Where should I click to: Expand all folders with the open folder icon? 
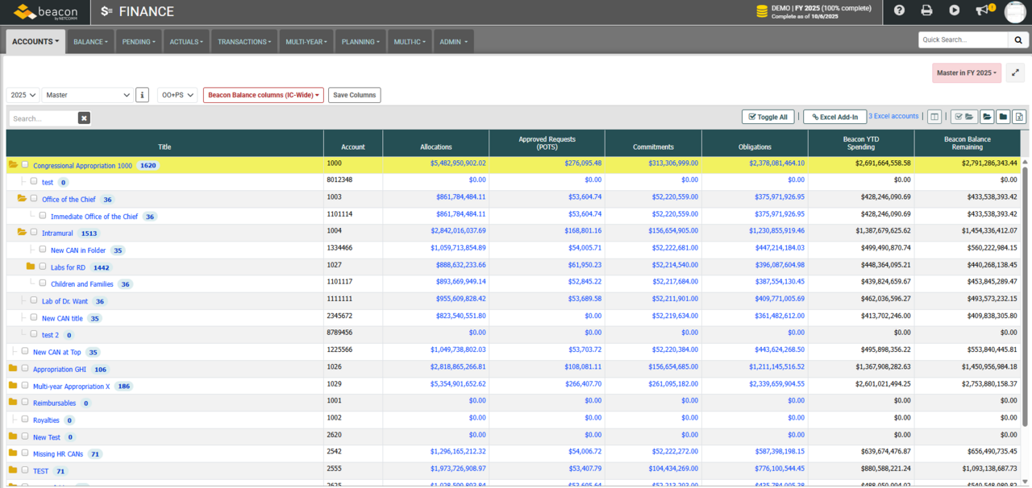987,116
